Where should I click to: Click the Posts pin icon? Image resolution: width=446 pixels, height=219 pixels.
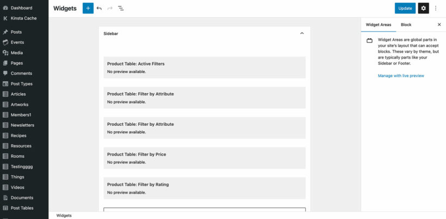click(x=5, y=32)
